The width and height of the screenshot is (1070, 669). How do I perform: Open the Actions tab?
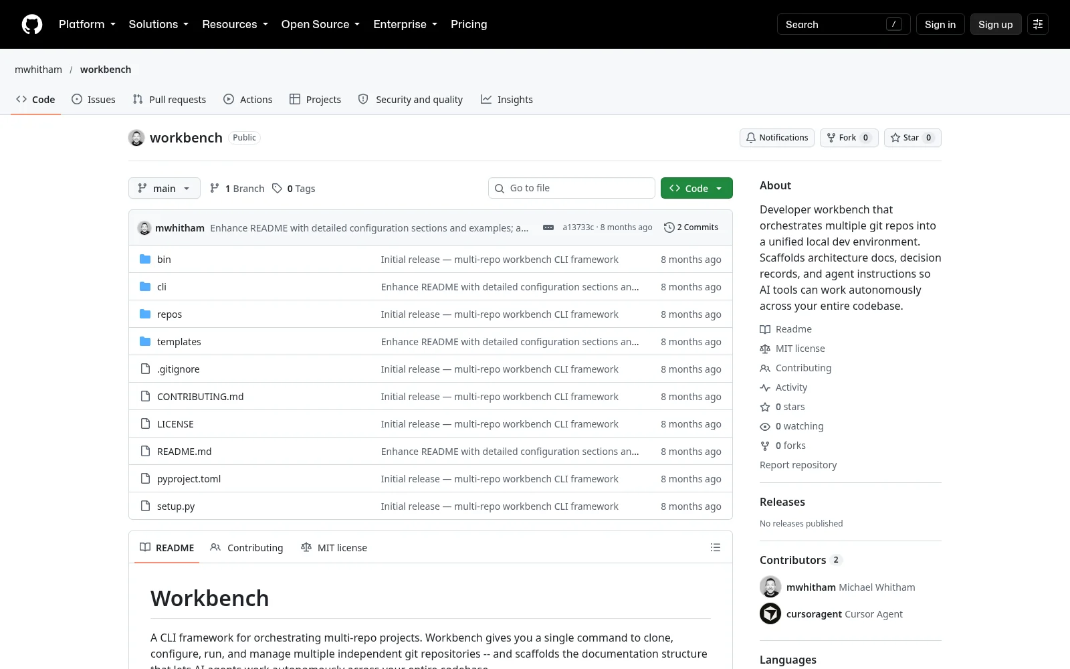pyautogui.click(x=248, y=100)
